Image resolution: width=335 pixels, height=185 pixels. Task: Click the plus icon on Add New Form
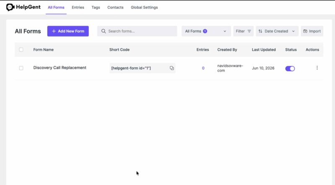(54, 31)
